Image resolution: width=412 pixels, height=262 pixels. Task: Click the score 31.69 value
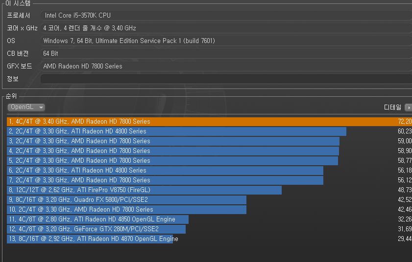tap(405, 229)
